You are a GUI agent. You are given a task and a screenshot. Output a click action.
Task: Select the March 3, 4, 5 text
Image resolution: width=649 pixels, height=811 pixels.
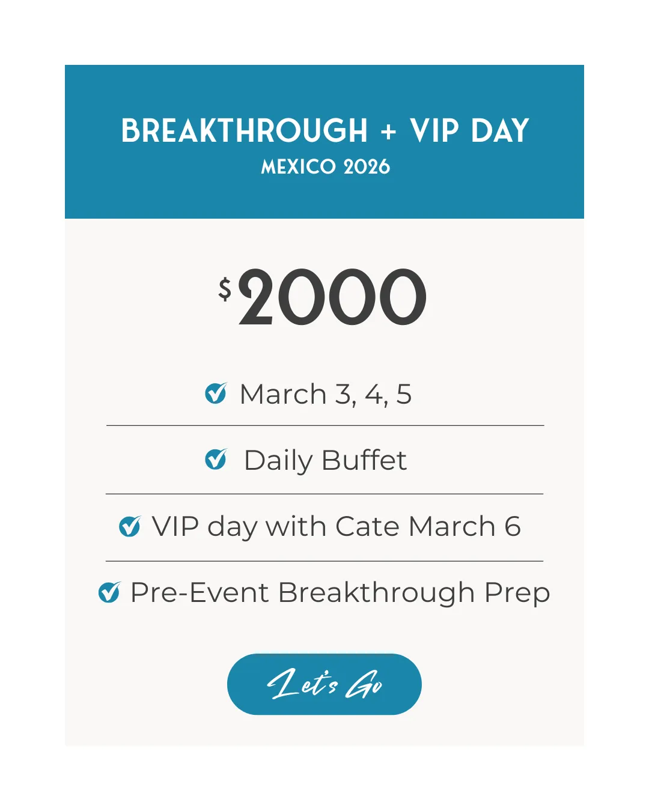click(325, 395)
